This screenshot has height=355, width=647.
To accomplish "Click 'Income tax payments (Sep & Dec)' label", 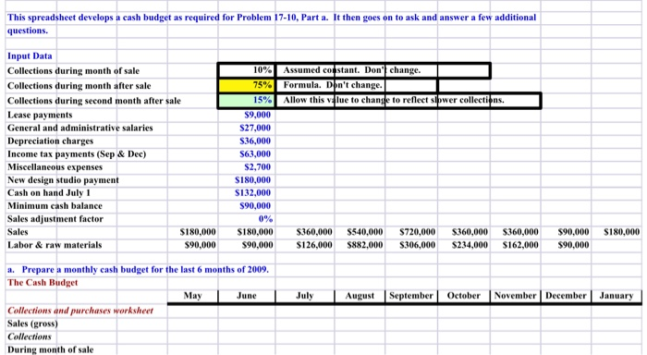I will click(x=77, y=154).
